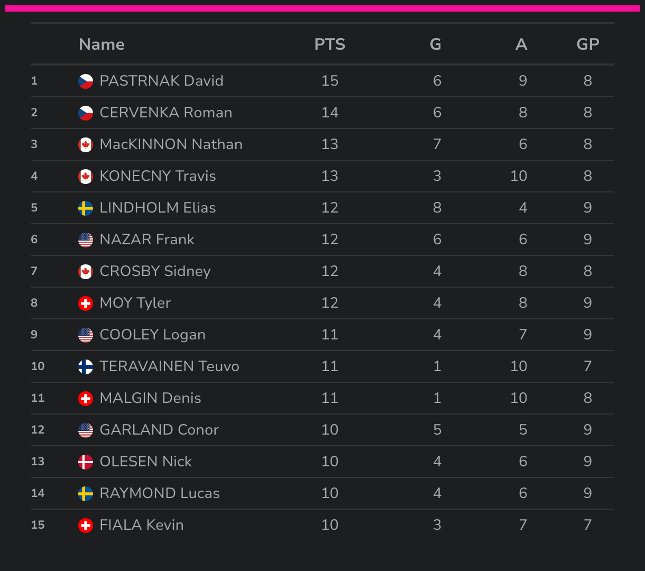Open CROSBY Sidney player link
The image size is (645, 571).
pyautogui.click(x=155, y=271)
